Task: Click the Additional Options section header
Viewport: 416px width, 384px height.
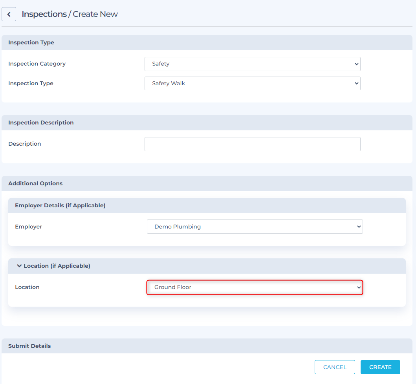Action: [35, 183]
